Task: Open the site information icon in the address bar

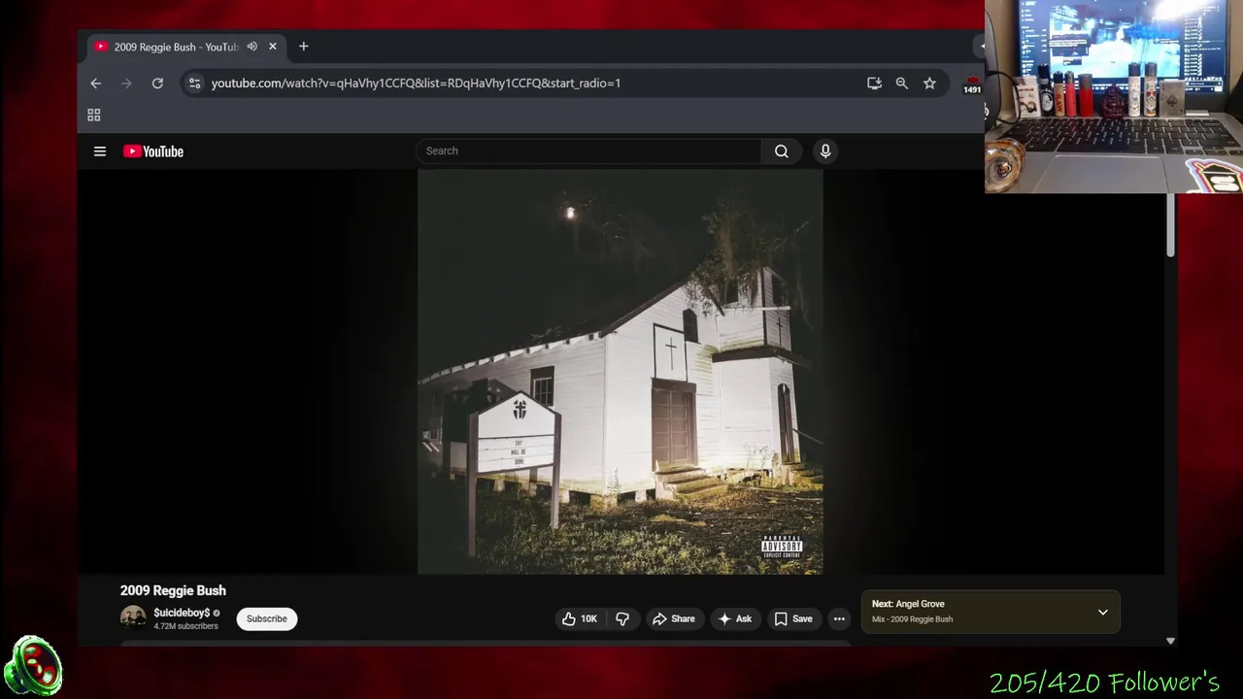Action: (194, 83)
